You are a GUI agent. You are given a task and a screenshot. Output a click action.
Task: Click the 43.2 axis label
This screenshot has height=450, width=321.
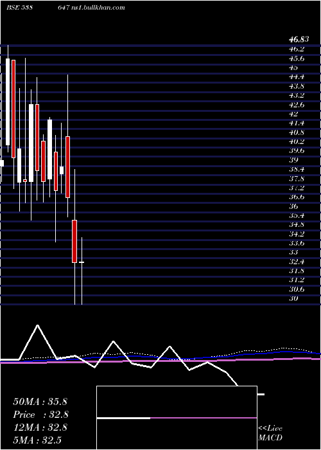(x=297, y=95)
